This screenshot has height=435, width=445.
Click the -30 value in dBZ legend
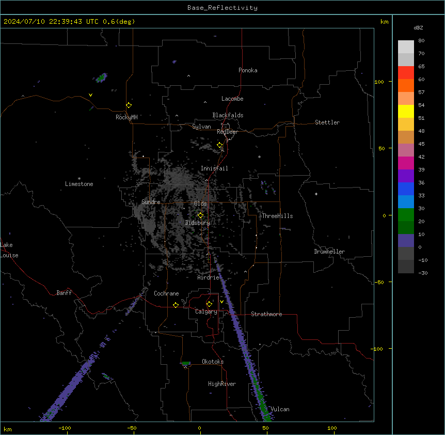pyautogui.click(x=423, y=273)
